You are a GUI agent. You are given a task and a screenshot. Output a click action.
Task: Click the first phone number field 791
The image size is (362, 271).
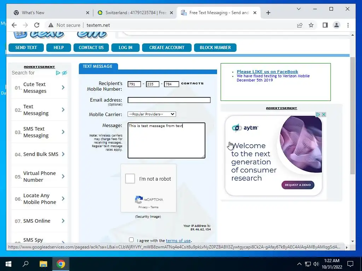click(134, 84)
